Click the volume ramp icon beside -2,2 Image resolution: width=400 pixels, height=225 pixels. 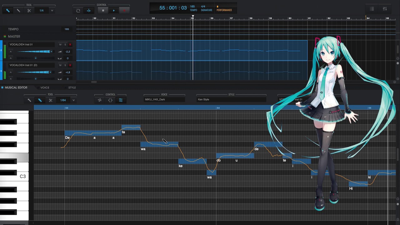[x=60, y=52]
